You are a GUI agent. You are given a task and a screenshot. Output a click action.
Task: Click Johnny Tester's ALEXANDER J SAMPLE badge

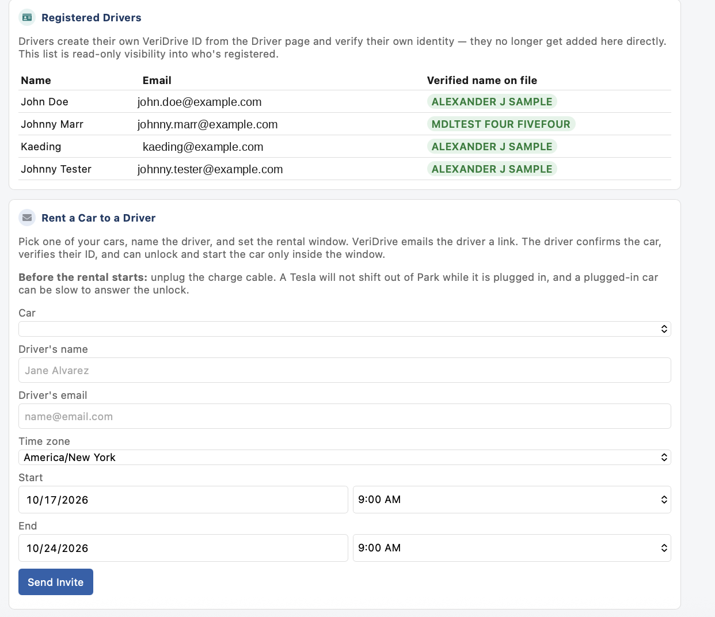[x=492, y=169]
